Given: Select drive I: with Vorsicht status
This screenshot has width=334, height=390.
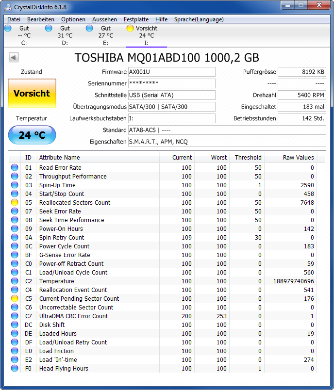Looking at the screenshot, I should 146,35.
